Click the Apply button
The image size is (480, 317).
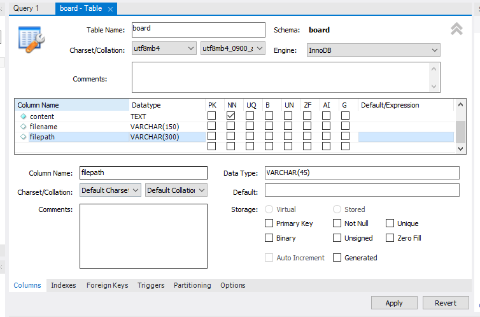[x=394, y=303]
